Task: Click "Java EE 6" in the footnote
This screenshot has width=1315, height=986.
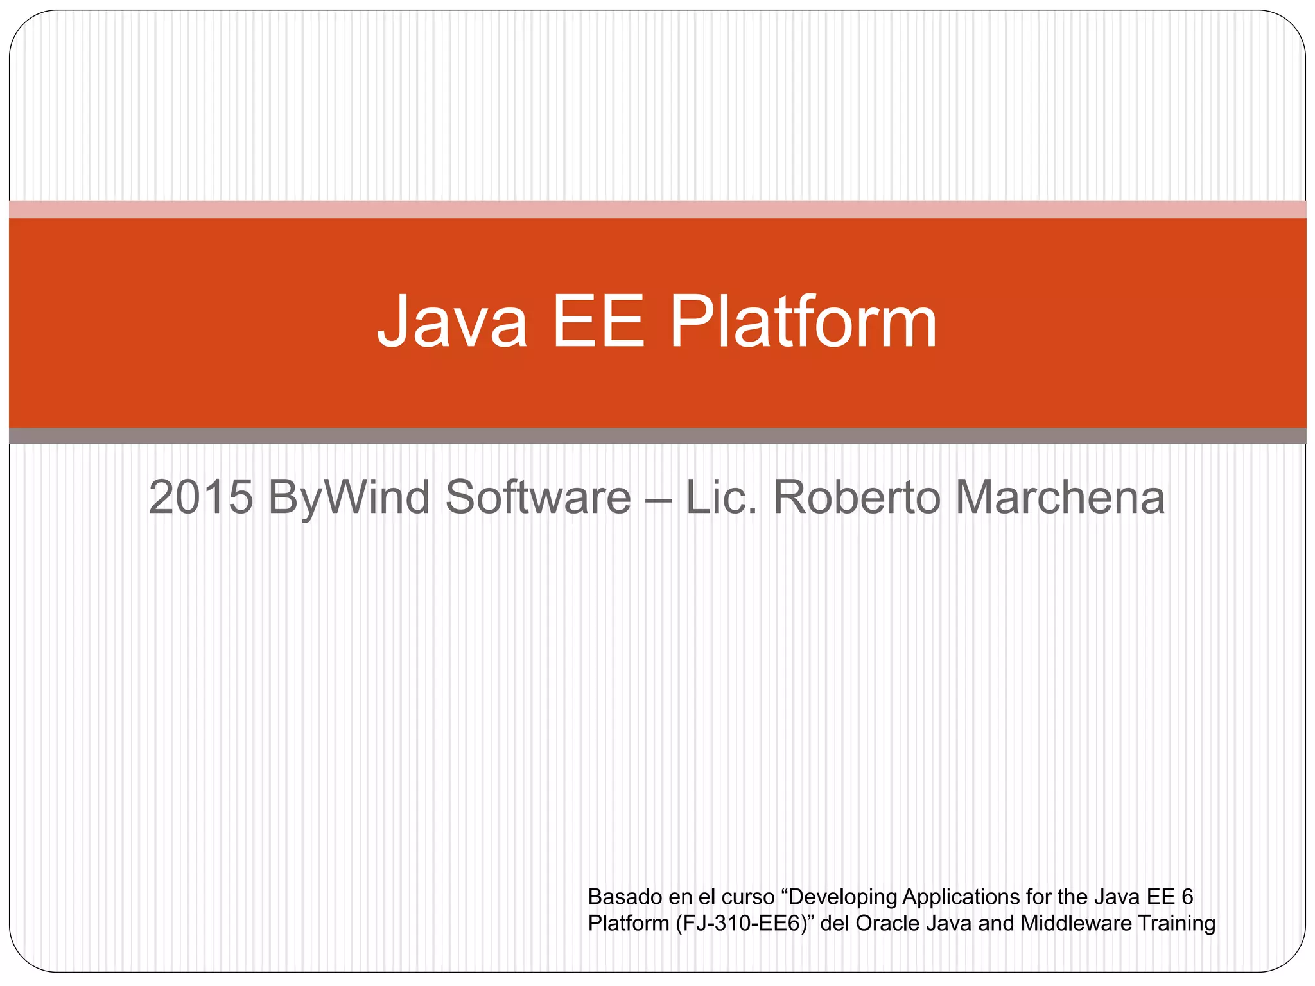Action: click(x=1143, y=897)
